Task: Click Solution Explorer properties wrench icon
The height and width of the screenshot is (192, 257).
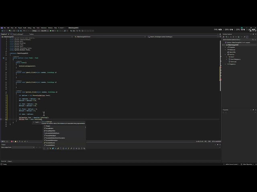Action: 245,37
